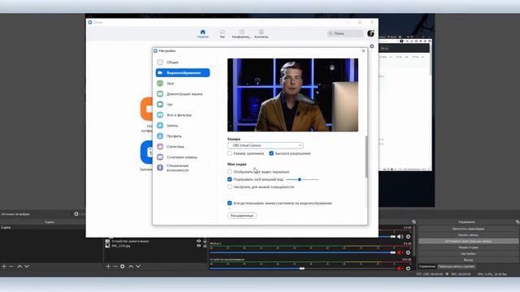Enable Отобразить мое видео зеркально
This screenshot has width=520, height=292.
(x=230, y=172)
